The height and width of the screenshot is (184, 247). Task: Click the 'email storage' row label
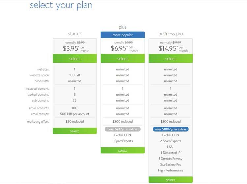click(x=40, y=114)
